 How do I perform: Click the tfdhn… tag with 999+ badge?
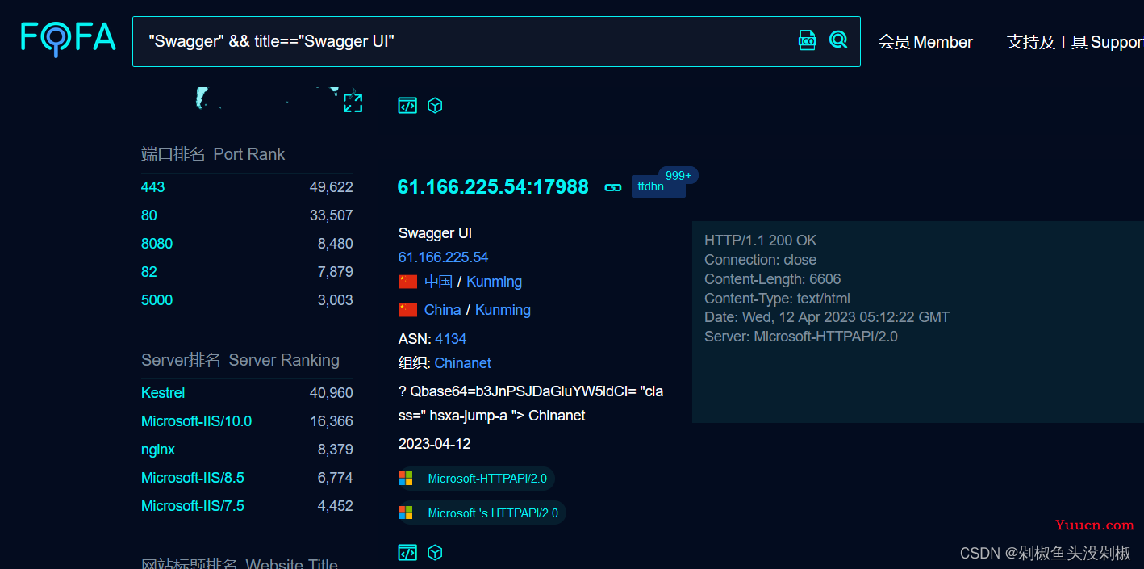coord(658,186)
